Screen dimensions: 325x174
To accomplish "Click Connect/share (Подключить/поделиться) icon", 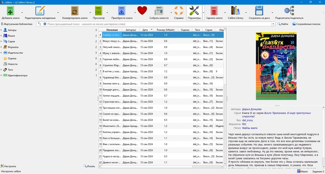I will click(289, 11).
